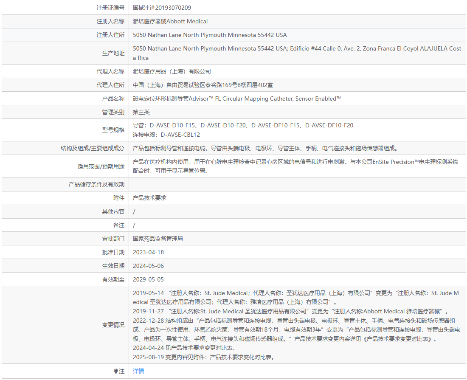
Task: Select agent name 雅培医疗用品（上海）有限公司
Action: [x=172, y=71]
